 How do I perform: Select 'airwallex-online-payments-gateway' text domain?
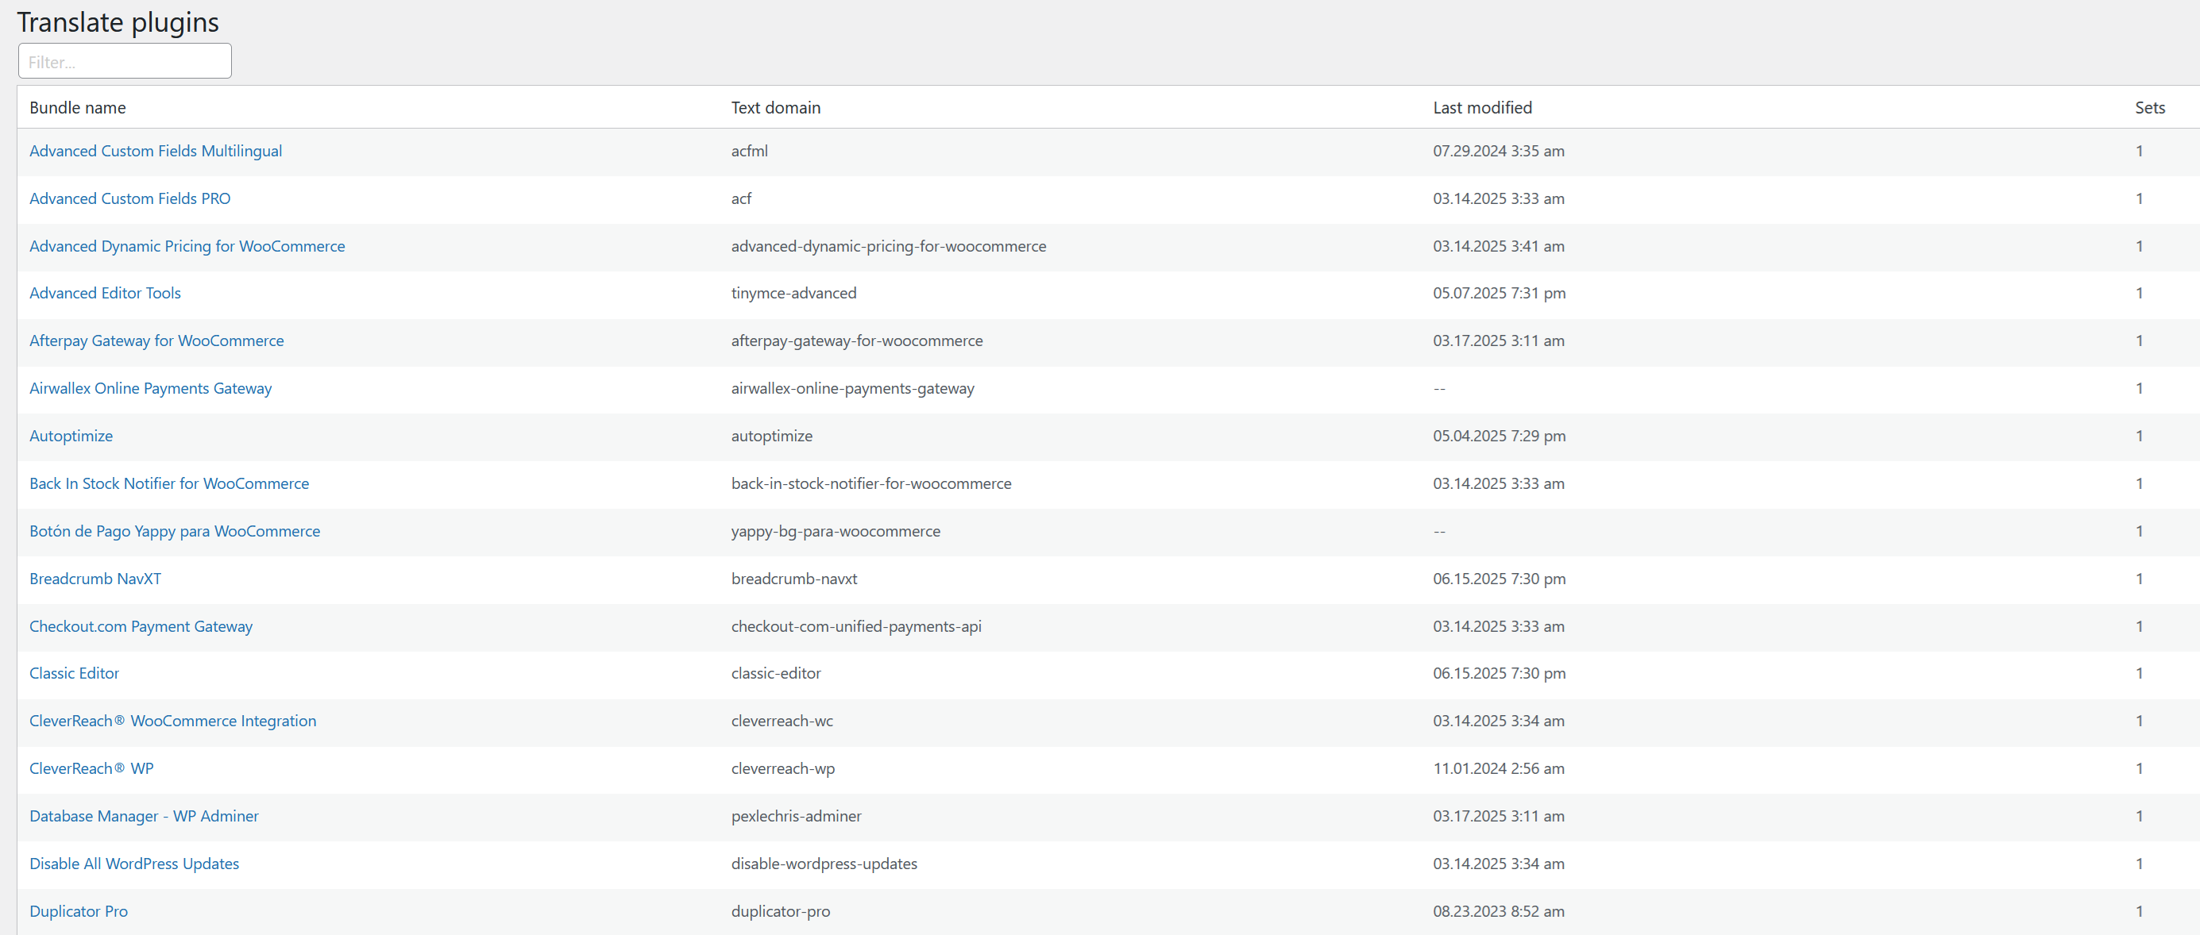(852, 388)
